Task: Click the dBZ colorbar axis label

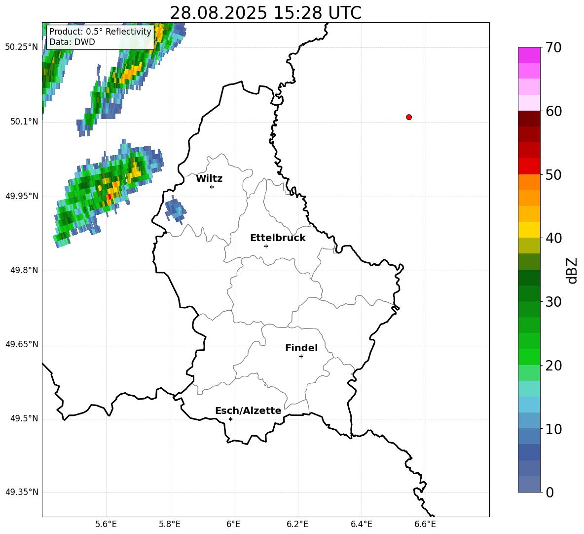Action: (x=572, y=271)
